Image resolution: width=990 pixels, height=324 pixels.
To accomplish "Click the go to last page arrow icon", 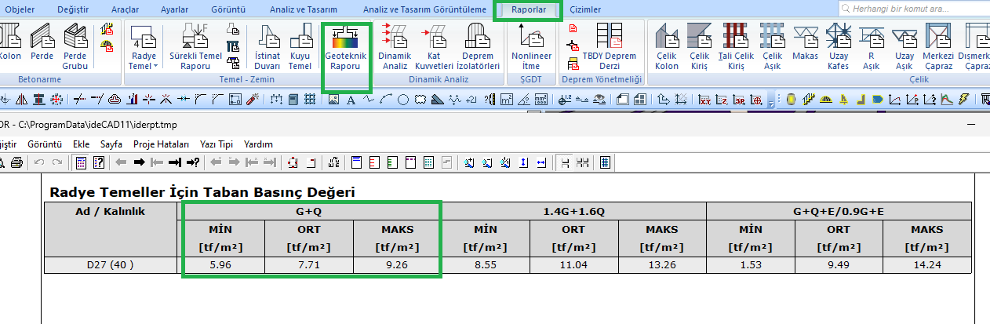I will 175,162.
